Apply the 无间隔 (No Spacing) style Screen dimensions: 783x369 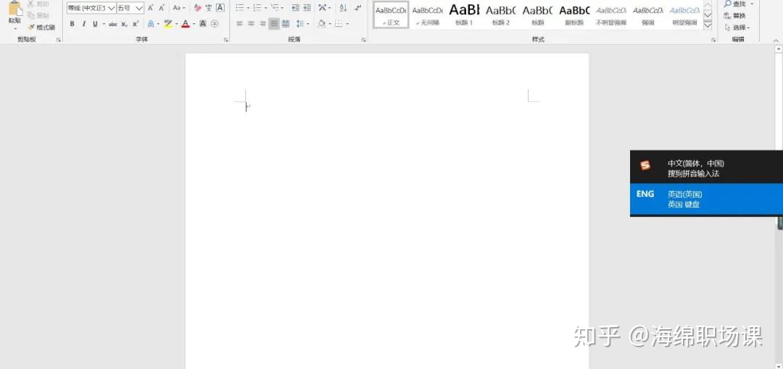point(428,14)
